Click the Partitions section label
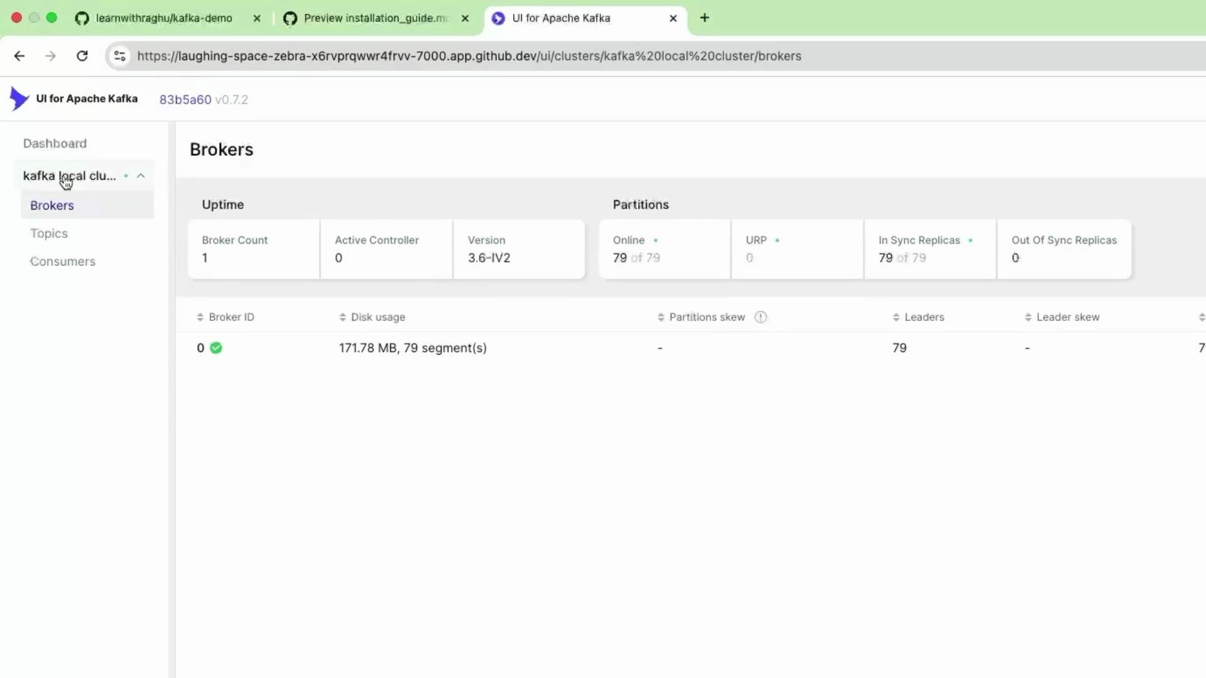The height and width of the screenshot is (678, 1206). (641, 205)
